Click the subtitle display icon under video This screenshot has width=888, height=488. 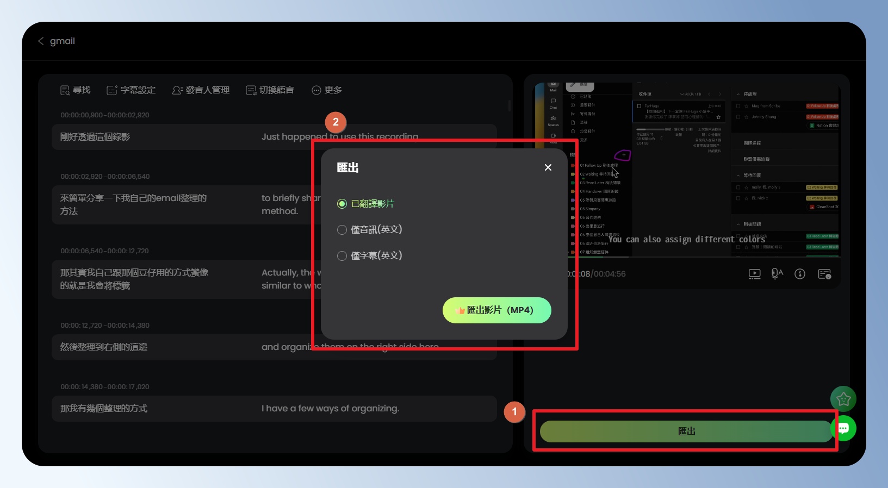[824, 274]
